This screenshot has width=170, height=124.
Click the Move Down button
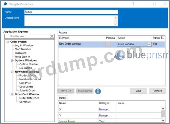coord(85,91)
